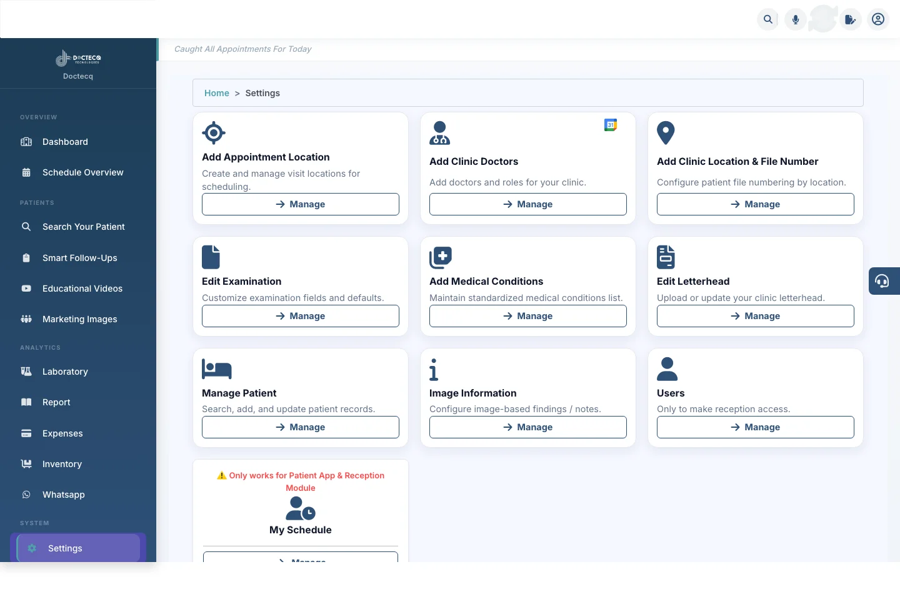This screenshot has width=900, height=607.
Task: Click the calendar icon beside Schedule Overview
Action: (26, 172)
